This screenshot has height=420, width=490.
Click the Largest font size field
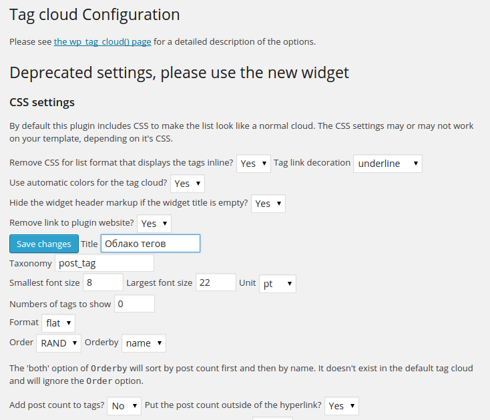coord(216,282)
